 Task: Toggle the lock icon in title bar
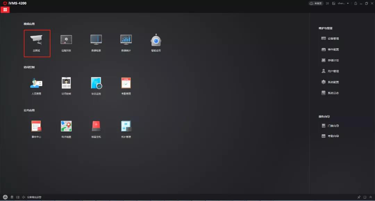coord(355,3)
